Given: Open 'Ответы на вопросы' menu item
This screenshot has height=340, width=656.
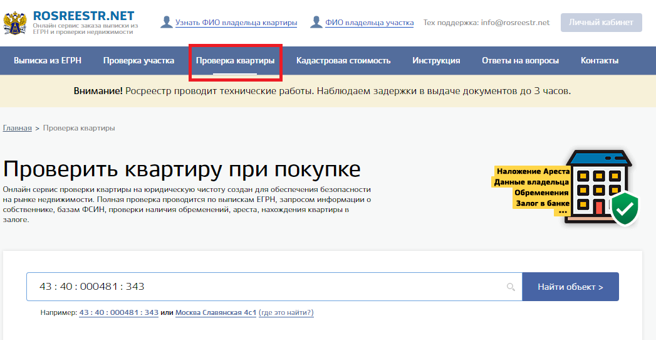Looking at the screenshot, I should tap(520, 61).
